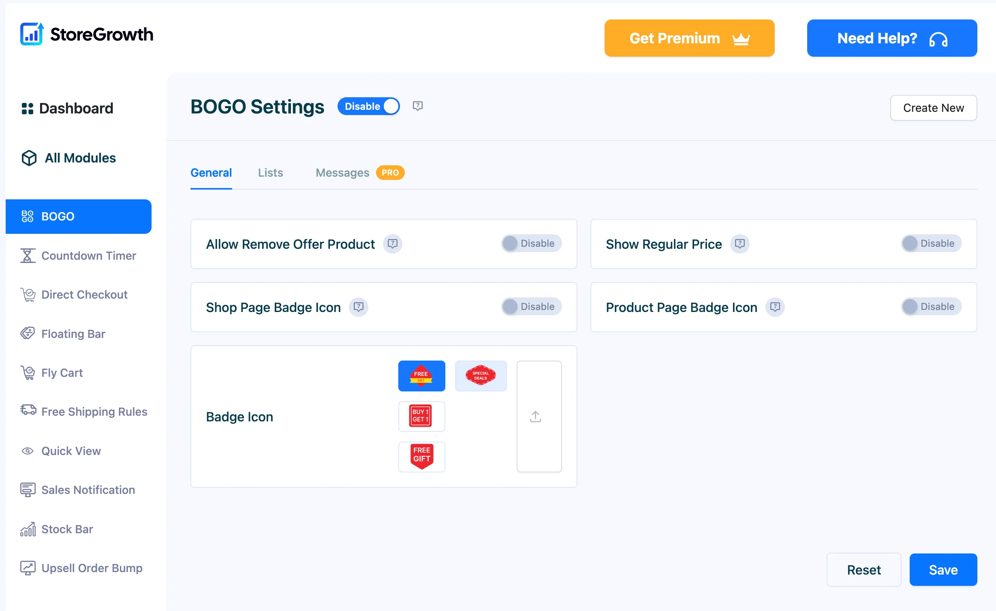996x611 pixels.
Task: Select the Special Deals badge thumbnail
Action: (x=481, y=376)
